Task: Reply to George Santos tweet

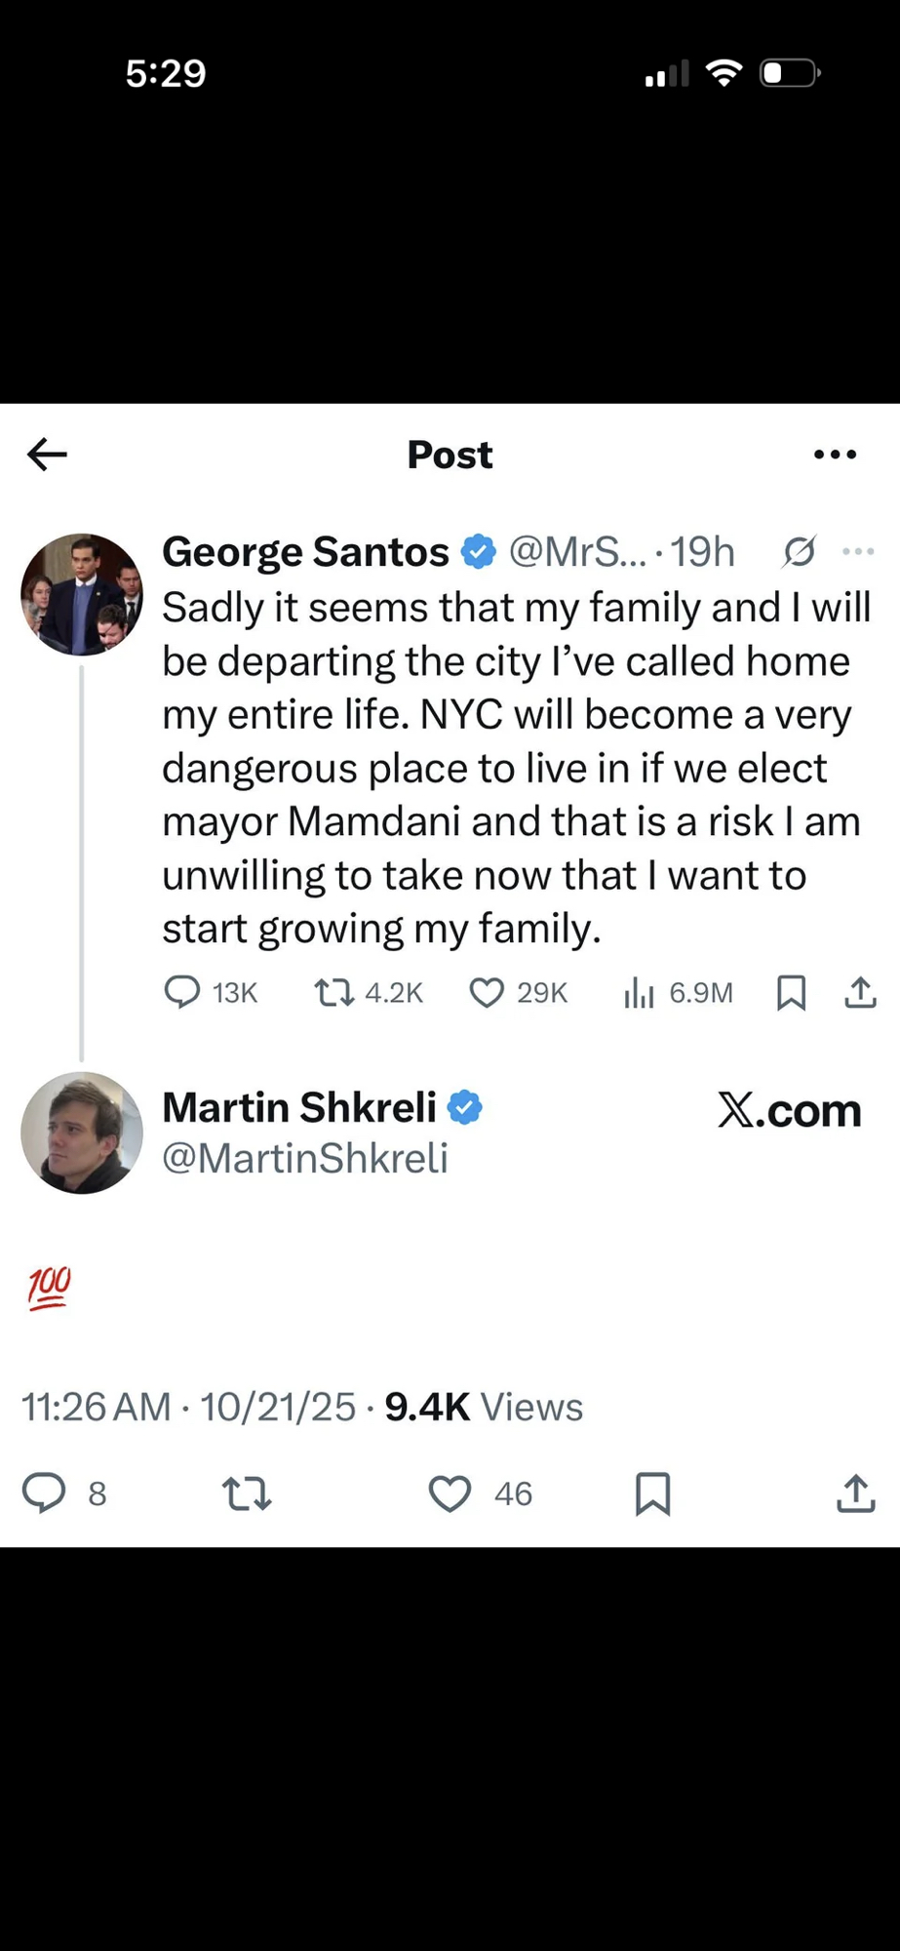Action: click(182, 992)
